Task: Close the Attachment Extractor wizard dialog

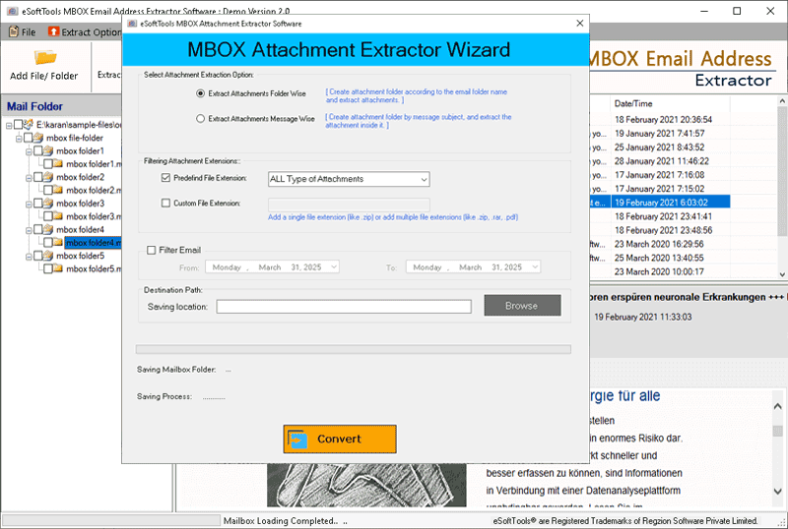Action: pyautogui.click(x=579, y=24)
